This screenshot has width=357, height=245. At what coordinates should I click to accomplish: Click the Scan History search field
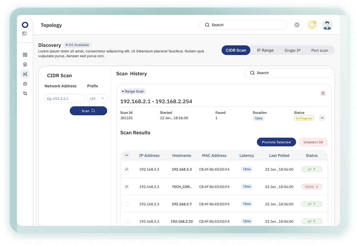pos(288,73)
